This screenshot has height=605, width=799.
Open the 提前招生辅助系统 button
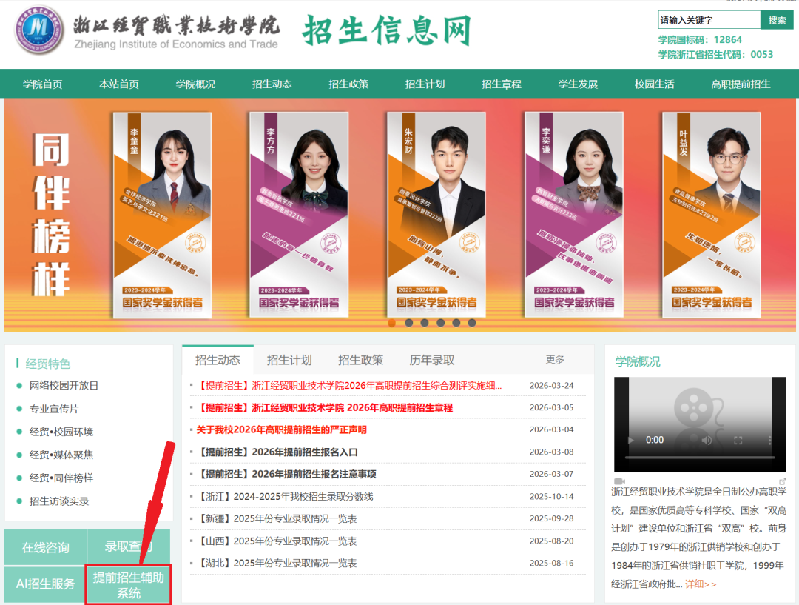pos(128,585)
